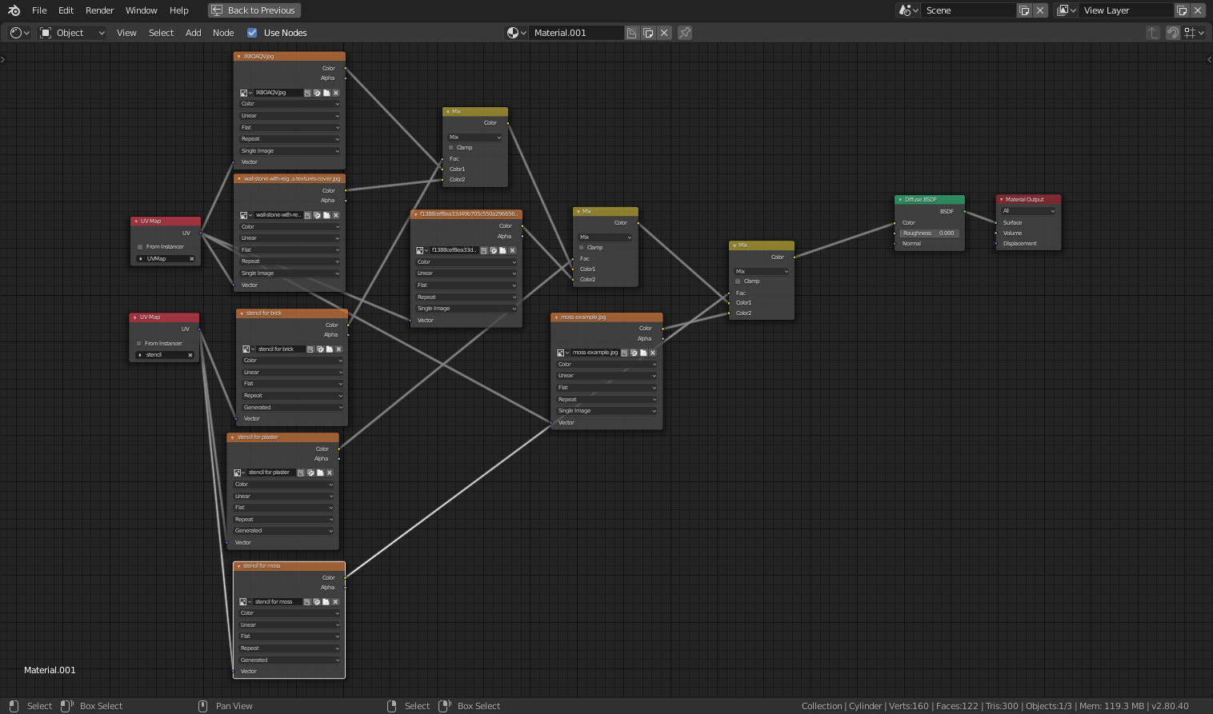Open Flat projection dropdown in stencil for brick node
This screenshot has width=1213, height=714.
click(x=293, y=384)
